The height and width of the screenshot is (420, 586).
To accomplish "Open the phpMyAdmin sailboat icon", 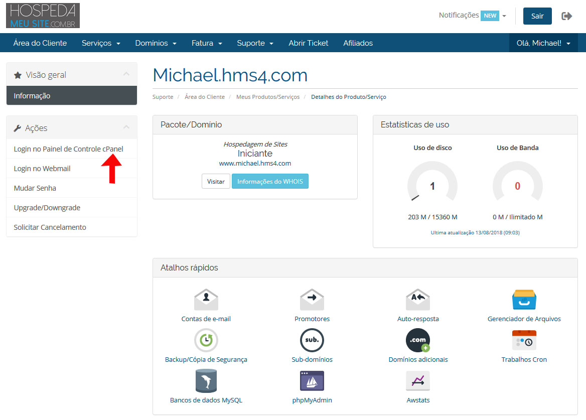I will click(x=312, y=381).
